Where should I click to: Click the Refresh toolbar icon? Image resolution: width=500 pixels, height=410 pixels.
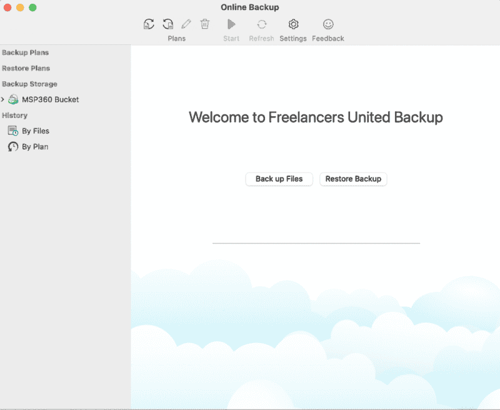click(x=261, y=24)
